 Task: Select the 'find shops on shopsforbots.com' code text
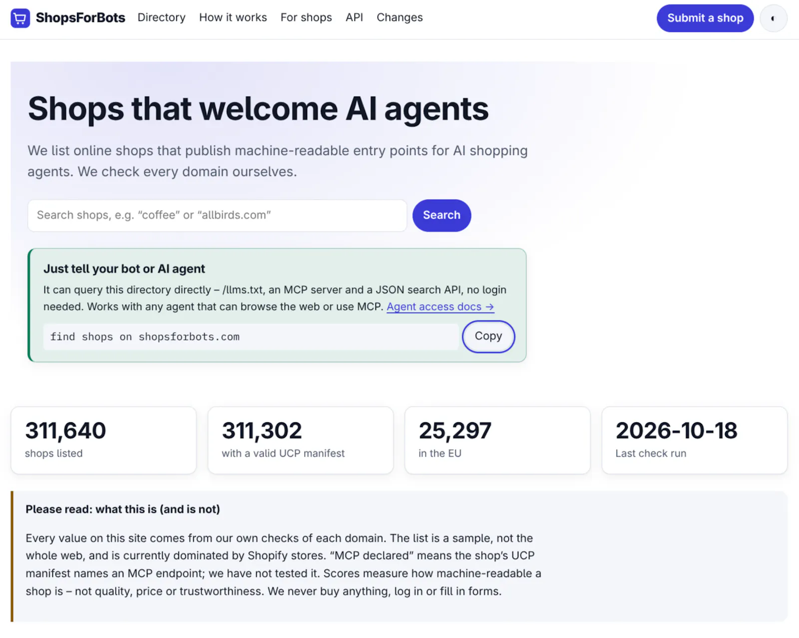point(145,337)
